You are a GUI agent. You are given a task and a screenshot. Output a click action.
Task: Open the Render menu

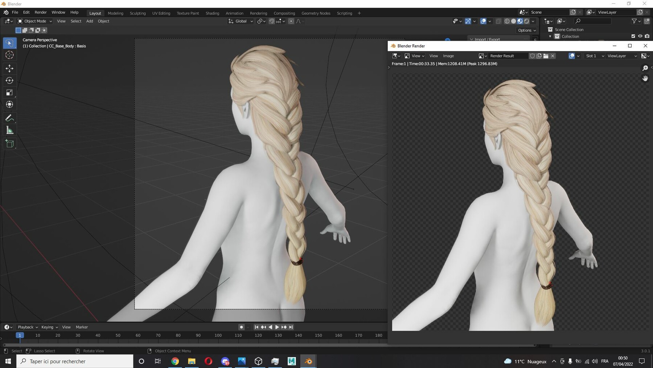click(x=41, y=12)
